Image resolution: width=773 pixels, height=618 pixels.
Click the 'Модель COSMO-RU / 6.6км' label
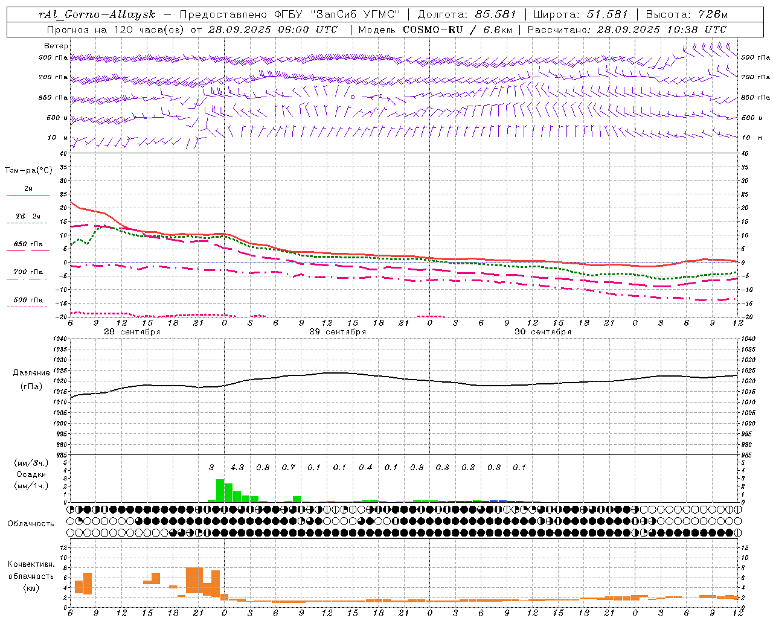pyautogui.click(x=435, y=30)
